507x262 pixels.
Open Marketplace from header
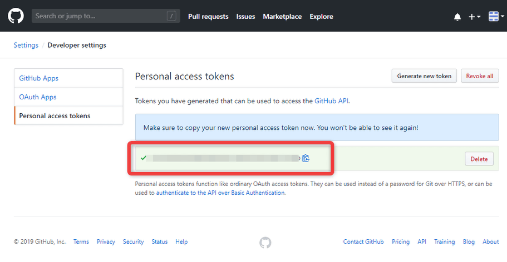(282, 17)
